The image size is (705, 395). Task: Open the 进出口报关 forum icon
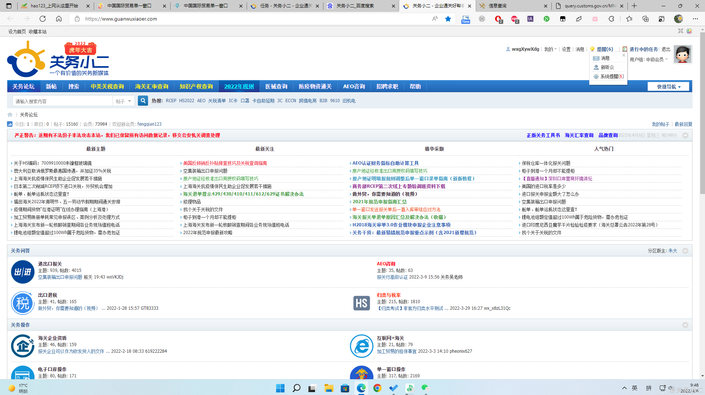pos(22,272)
